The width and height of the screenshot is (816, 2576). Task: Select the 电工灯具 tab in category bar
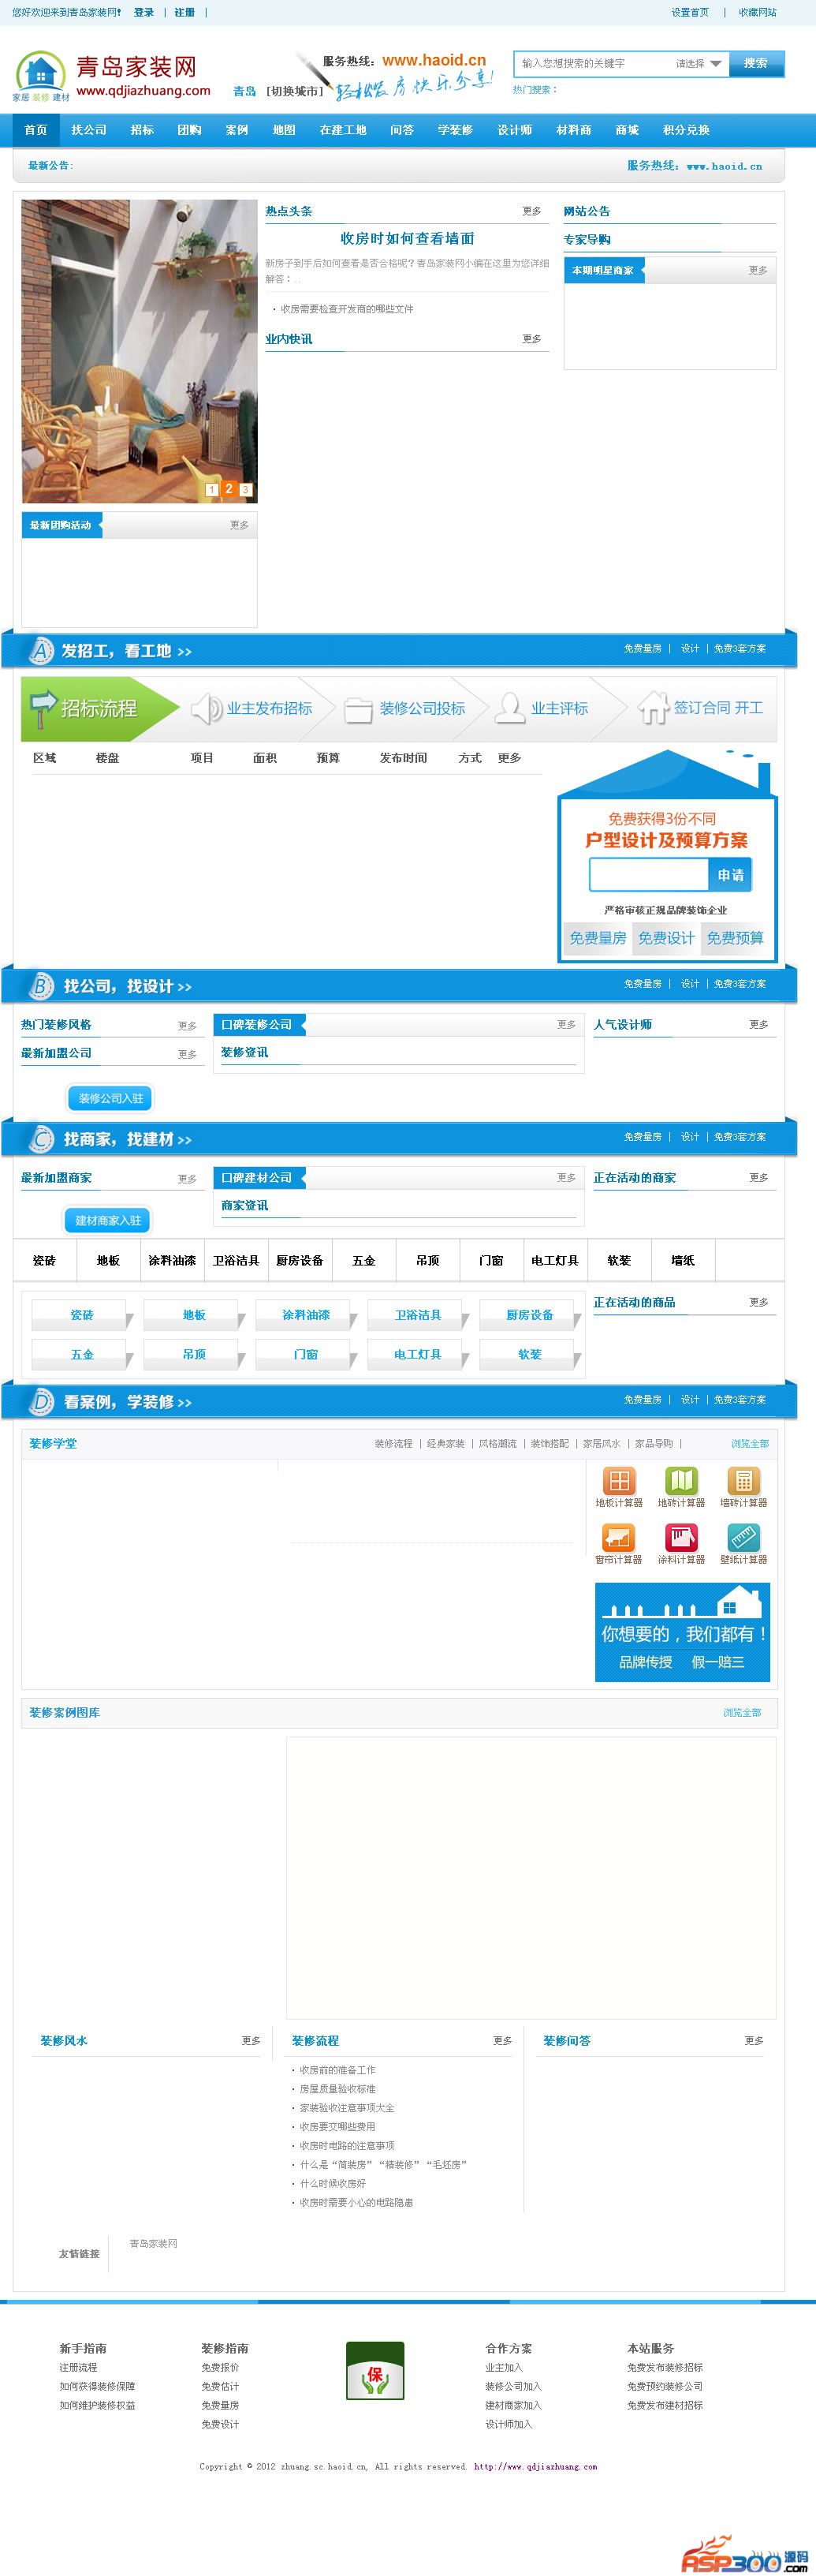tap(555, 1260)
